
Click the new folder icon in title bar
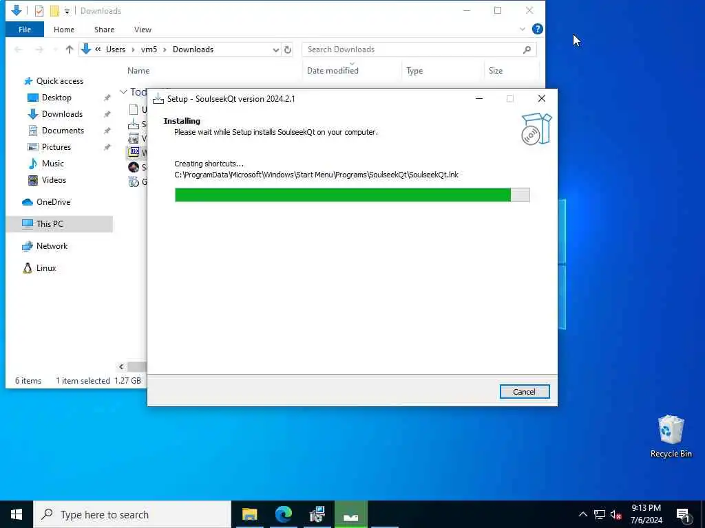pyautogui.click(x=54, y=11)
